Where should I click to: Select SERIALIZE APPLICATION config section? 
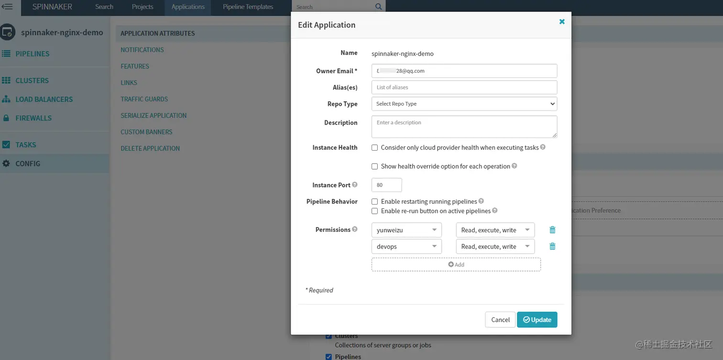click(153, 115)
